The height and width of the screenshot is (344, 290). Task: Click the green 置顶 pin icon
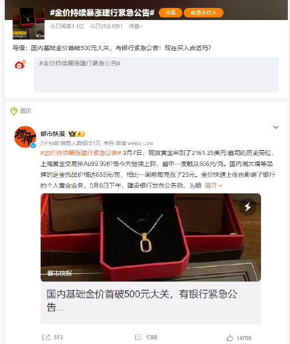(x=14, y=111)
